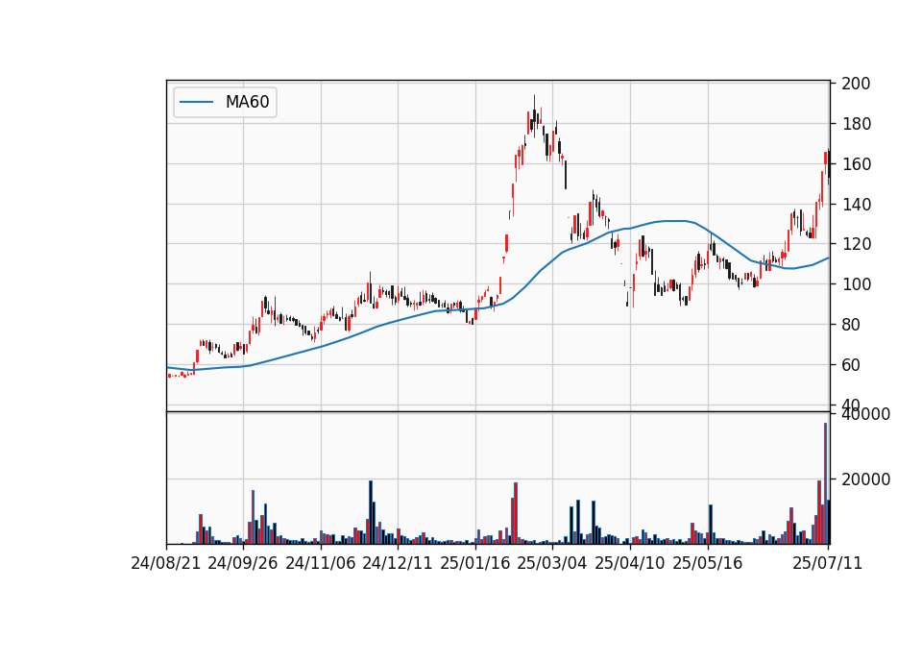Screen dimensions: 922x663
Task: Click the 60 price axis label
Action: [852, 365]
